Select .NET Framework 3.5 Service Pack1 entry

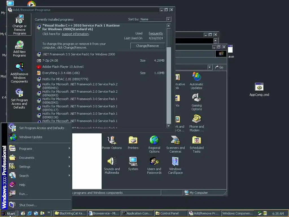pos(100,54)
